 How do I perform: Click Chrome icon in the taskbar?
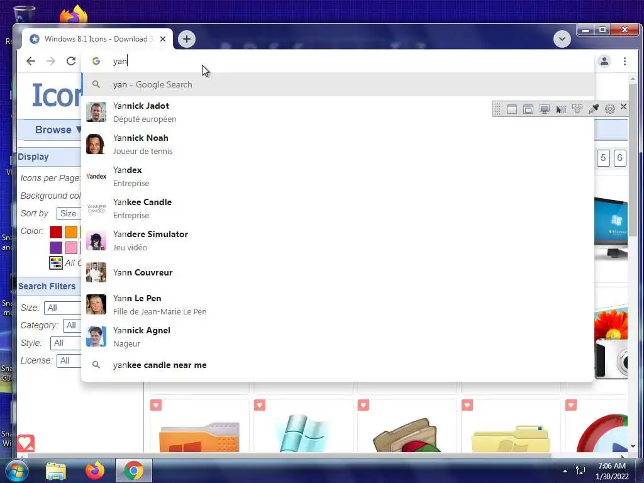(133, 471)
